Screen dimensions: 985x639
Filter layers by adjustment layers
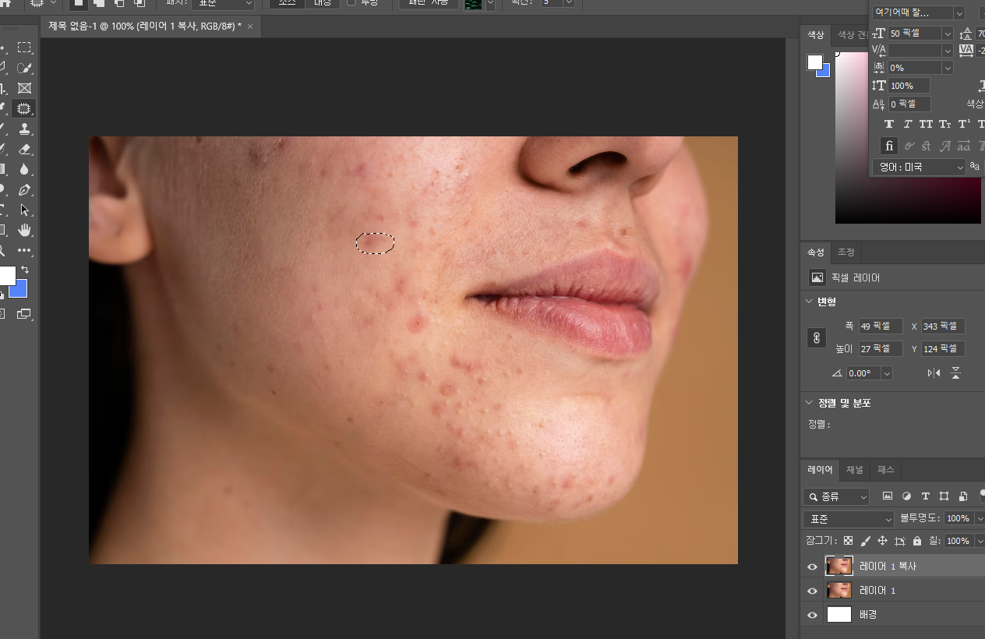[906, 496]
